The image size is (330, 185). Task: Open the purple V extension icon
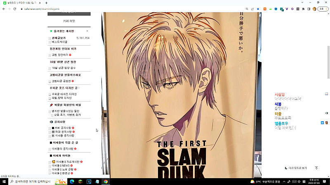pos(287,9)
